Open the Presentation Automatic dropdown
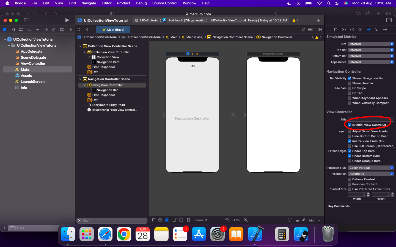The width and height of the screenshot is (396, 247). coord(371,174)
